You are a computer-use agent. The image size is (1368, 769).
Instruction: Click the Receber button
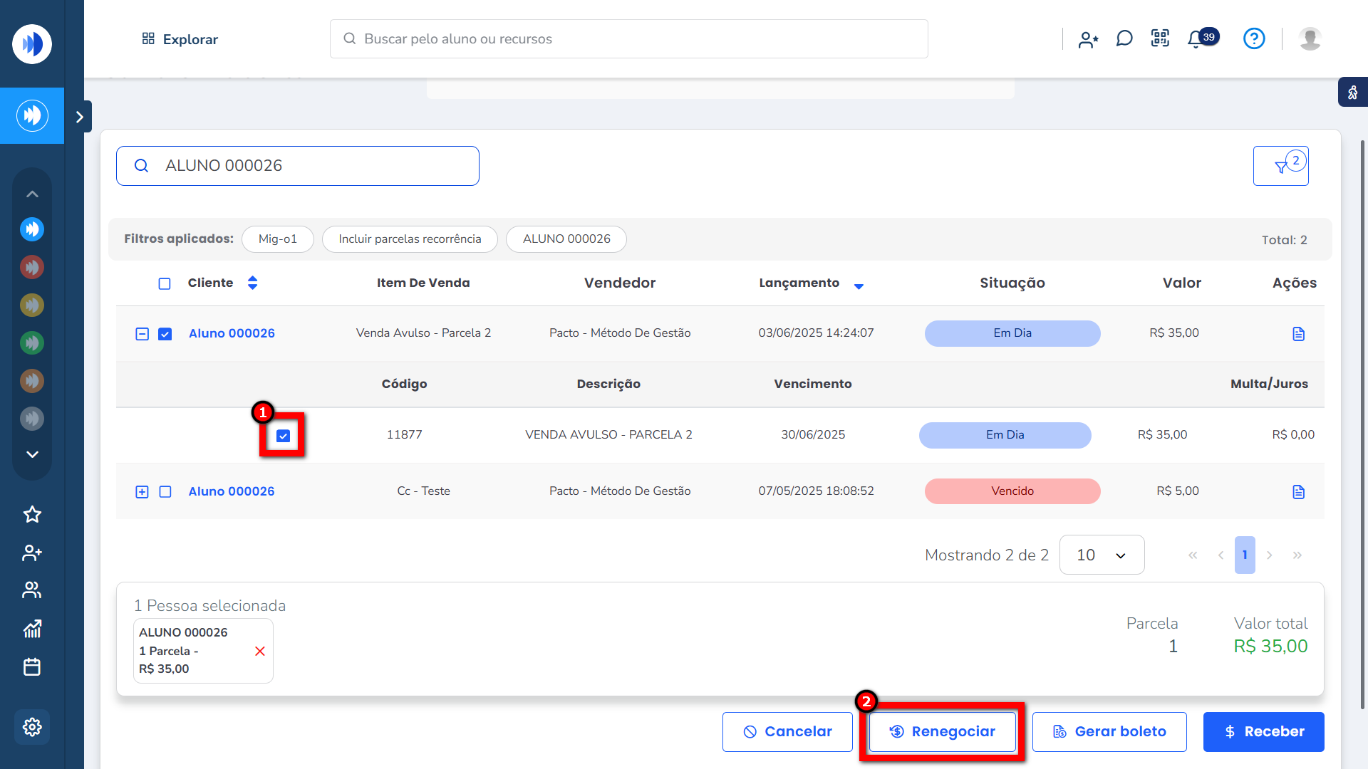[x=1263, y=732]
